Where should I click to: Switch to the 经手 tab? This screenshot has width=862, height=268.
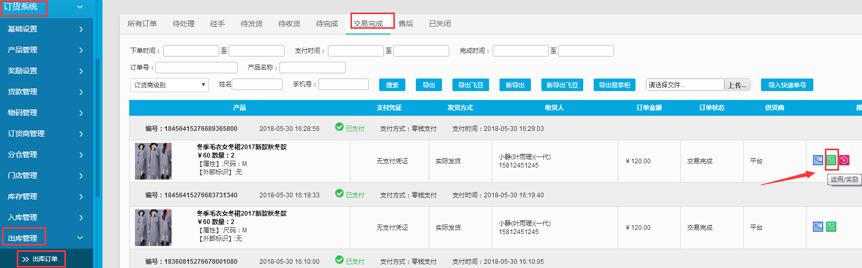218,24
